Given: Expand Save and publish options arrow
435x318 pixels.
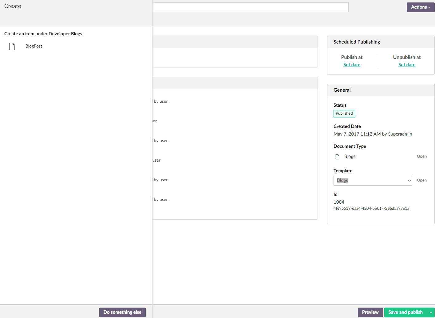Looking at the screenshot, I should (431, 312).
